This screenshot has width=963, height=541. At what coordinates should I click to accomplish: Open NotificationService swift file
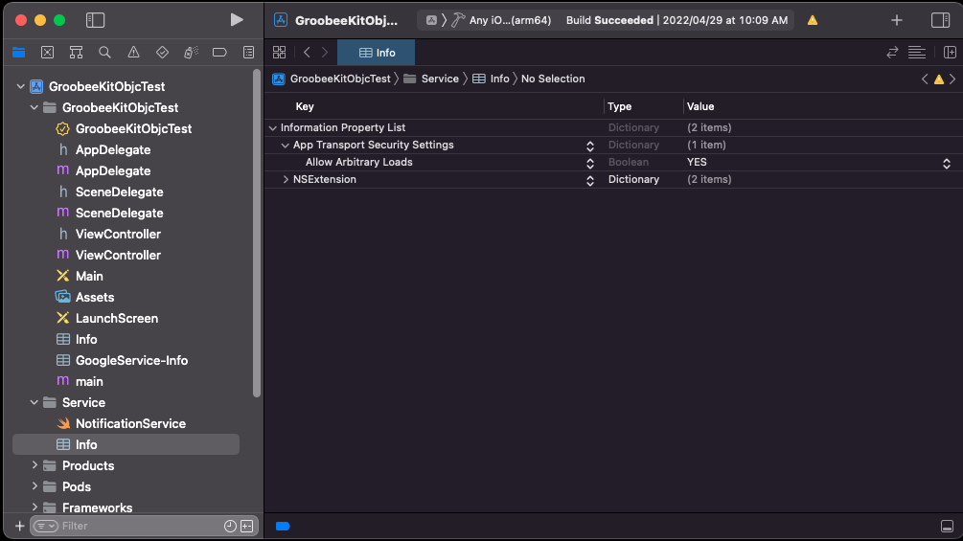(x=130, y=424)
